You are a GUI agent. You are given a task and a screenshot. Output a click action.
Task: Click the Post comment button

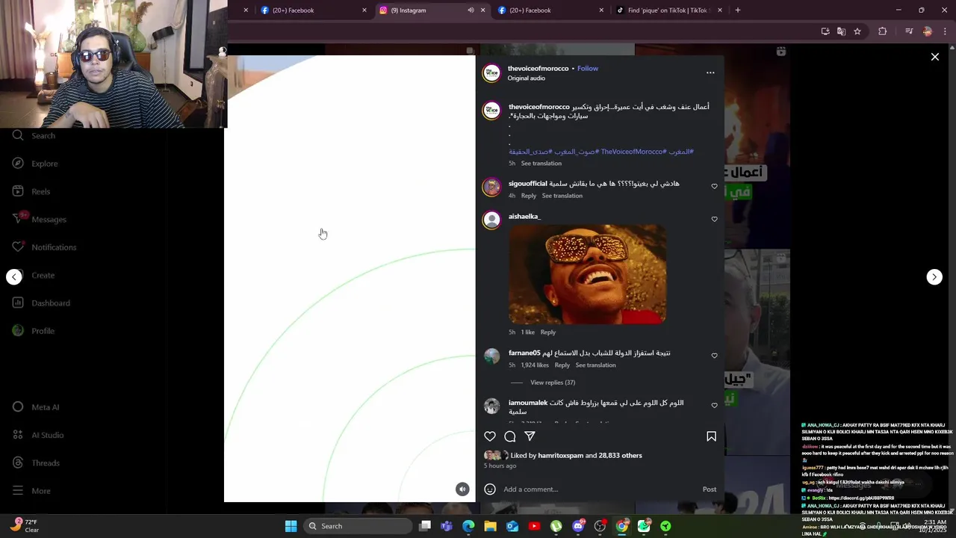[x=710, y=489]
